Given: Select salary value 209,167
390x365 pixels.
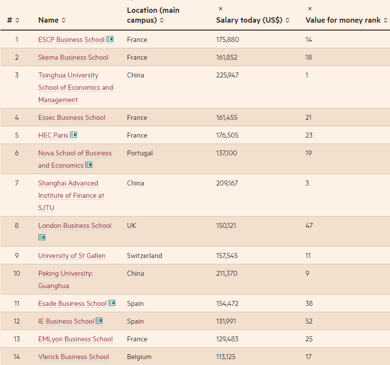Looking at the screenshot, I should (x=227, y=183).
